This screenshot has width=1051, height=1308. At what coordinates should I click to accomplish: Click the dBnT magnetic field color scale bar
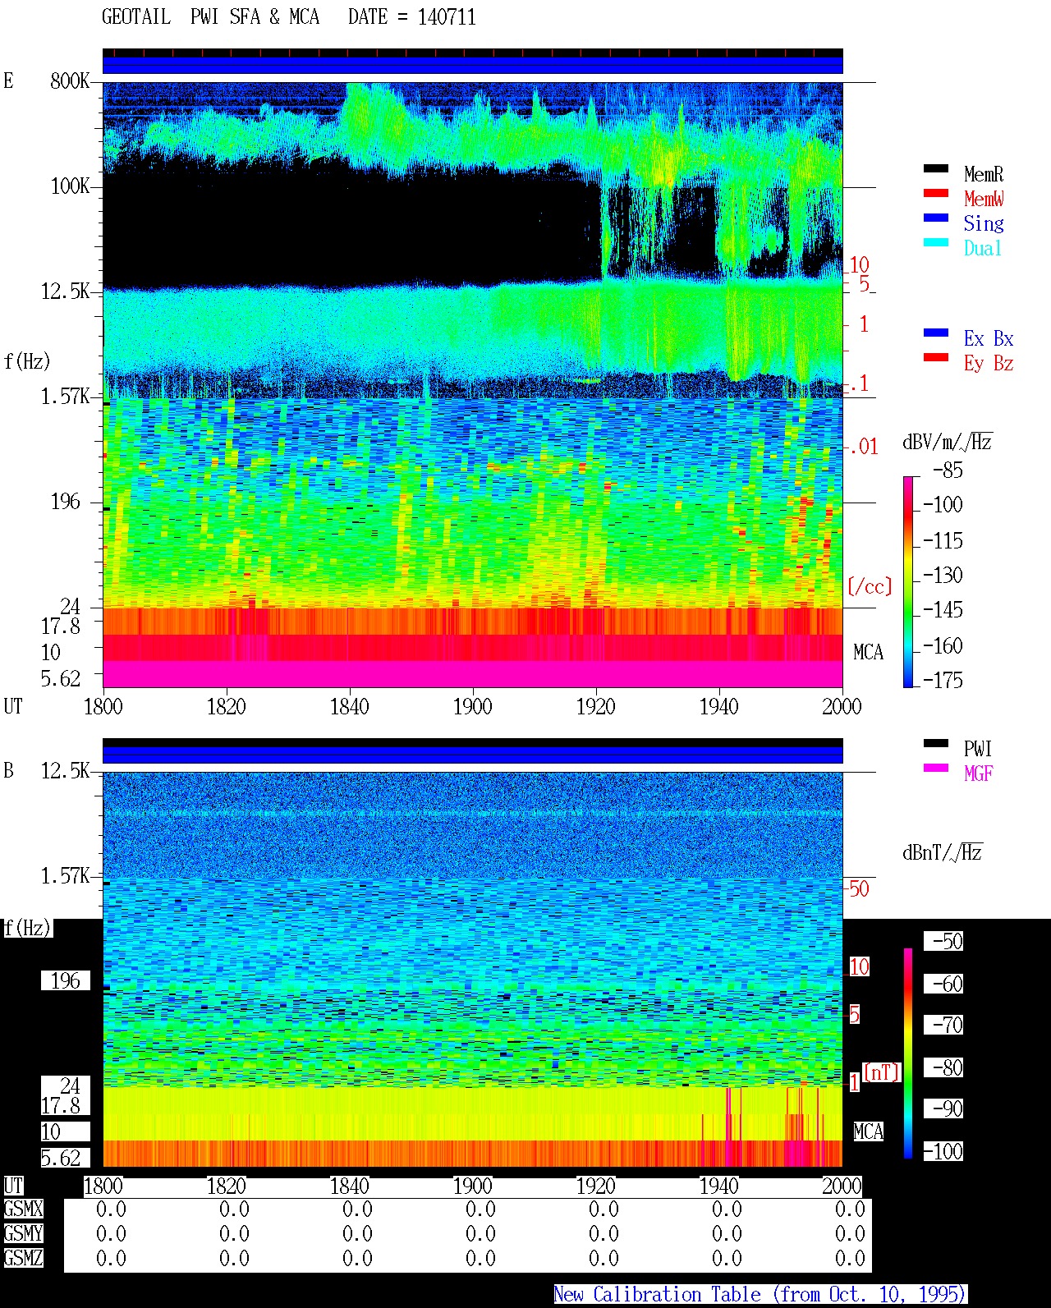[908, 1053]
